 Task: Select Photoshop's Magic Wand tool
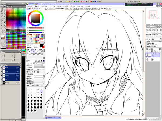click(5, 11)
